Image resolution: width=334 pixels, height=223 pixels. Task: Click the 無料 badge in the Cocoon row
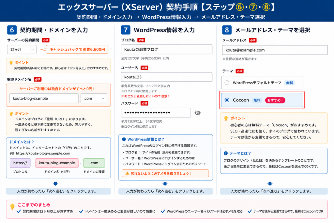[257, 100]
